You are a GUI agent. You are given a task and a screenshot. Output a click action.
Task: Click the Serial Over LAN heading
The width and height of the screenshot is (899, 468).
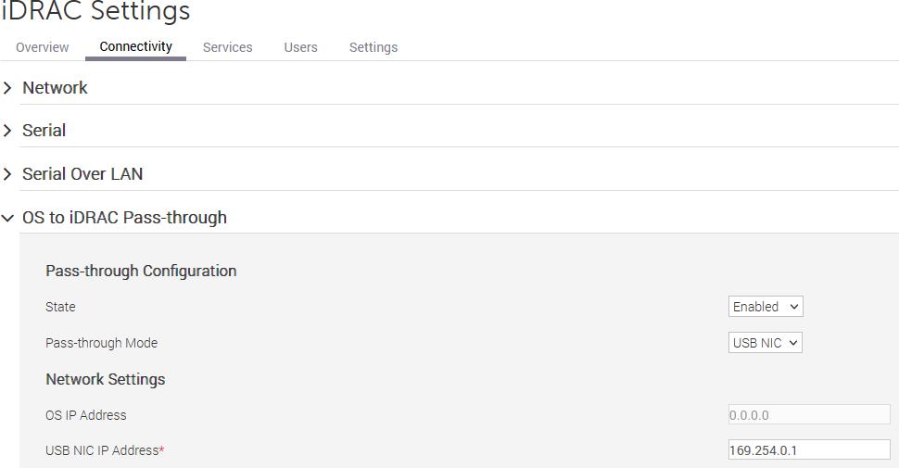point(82,174)
